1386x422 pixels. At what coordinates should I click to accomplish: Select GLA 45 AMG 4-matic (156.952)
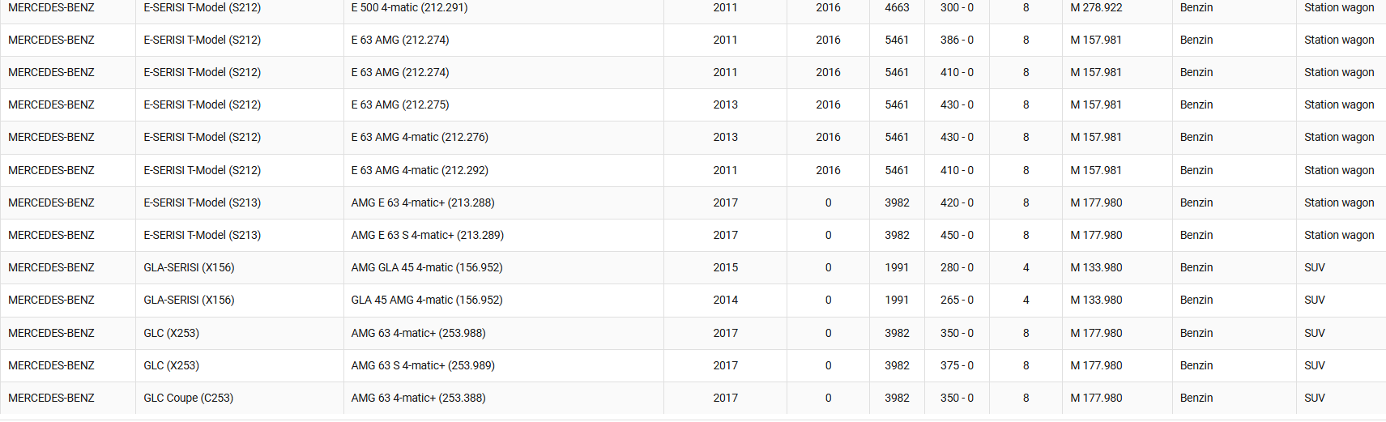tap(427, 300)
